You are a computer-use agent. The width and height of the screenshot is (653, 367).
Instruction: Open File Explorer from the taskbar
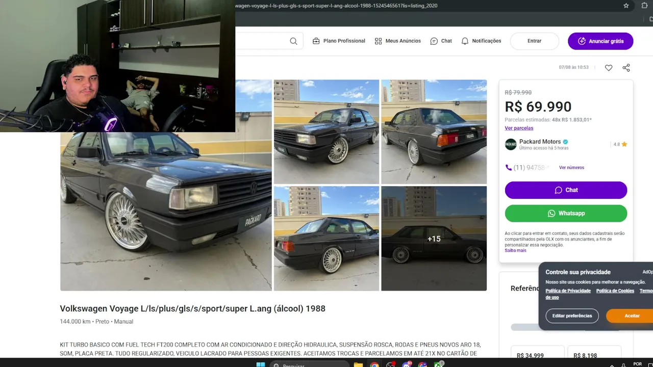[358, 364]
